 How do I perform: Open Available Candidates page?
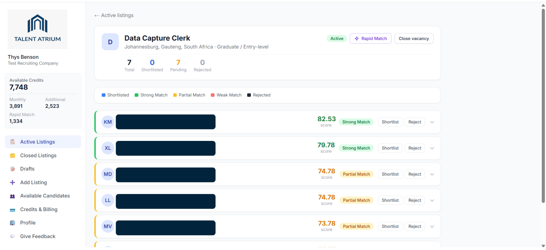click(x=43, y=196)
